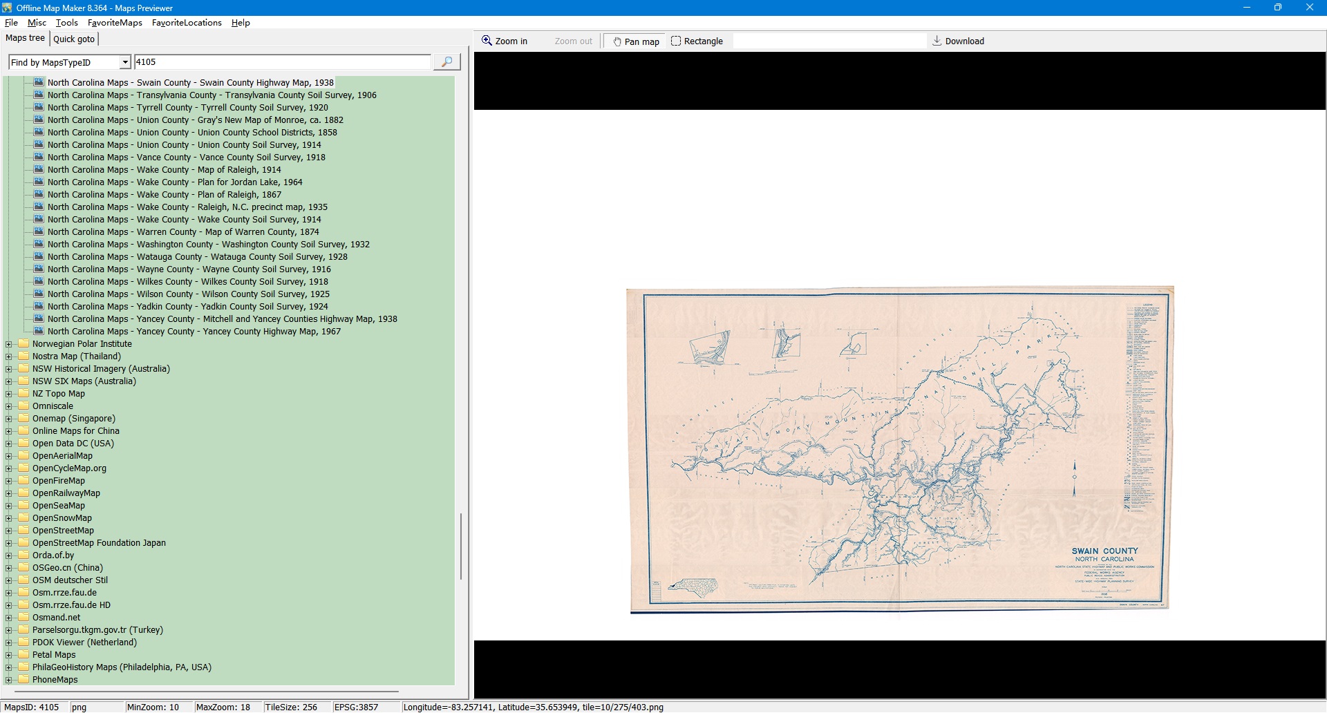Expand the Online Maps for China node

click(9, 431)
